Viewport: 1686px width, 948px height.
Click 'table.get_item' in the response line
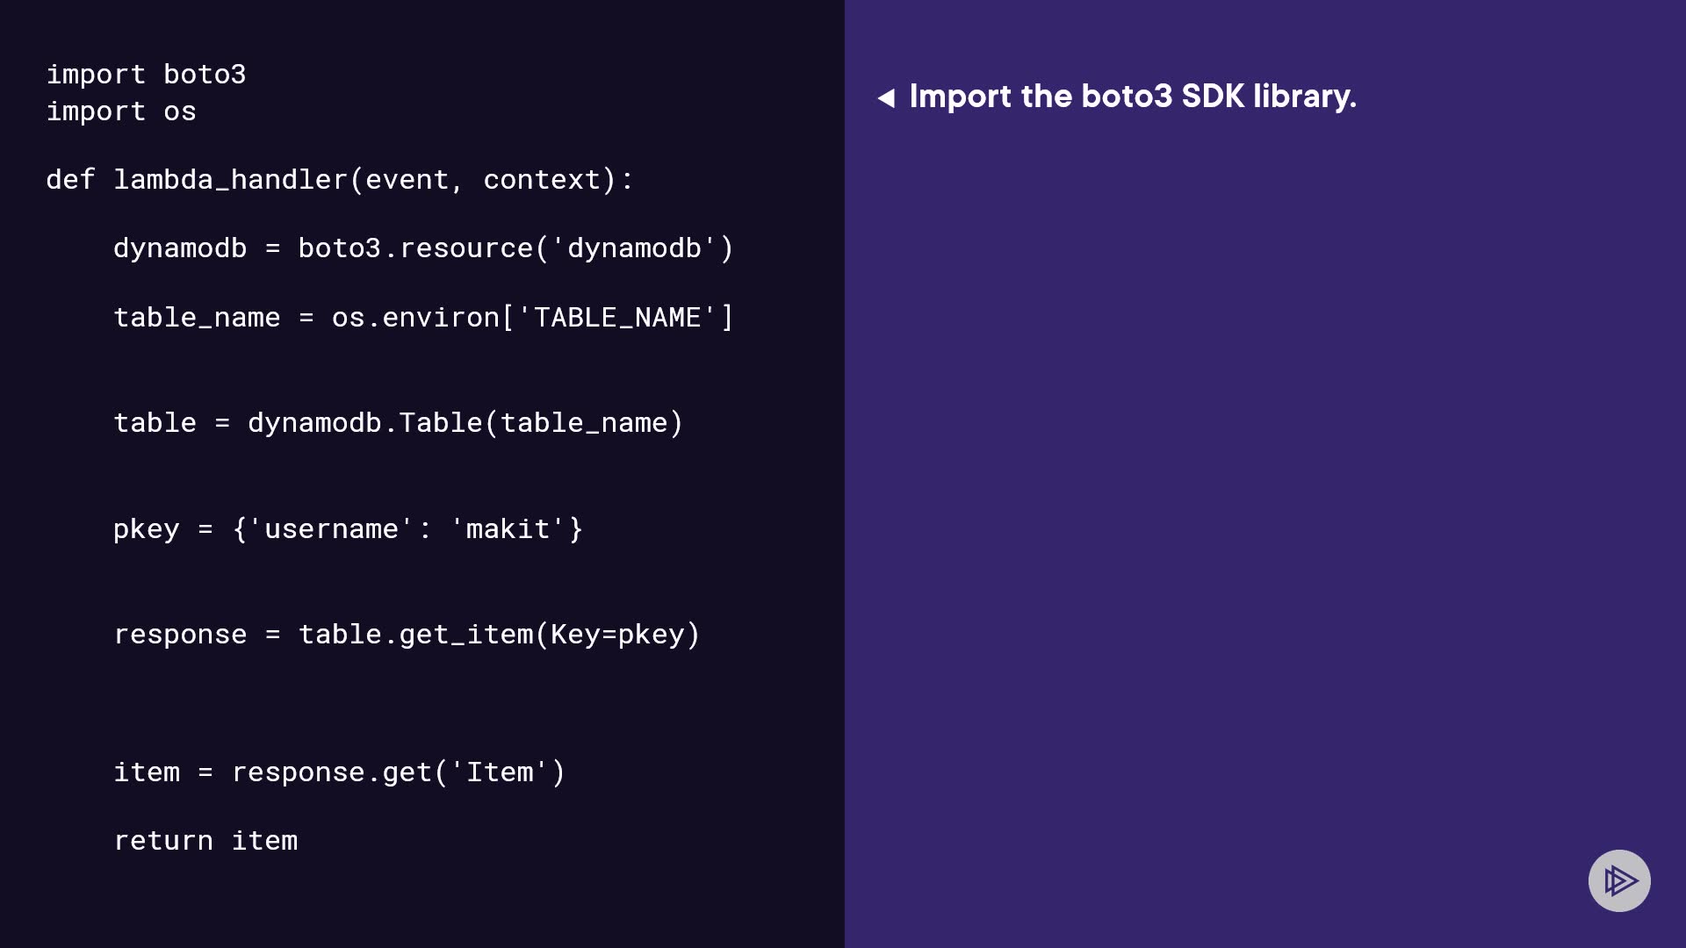[x=414, y=635]
